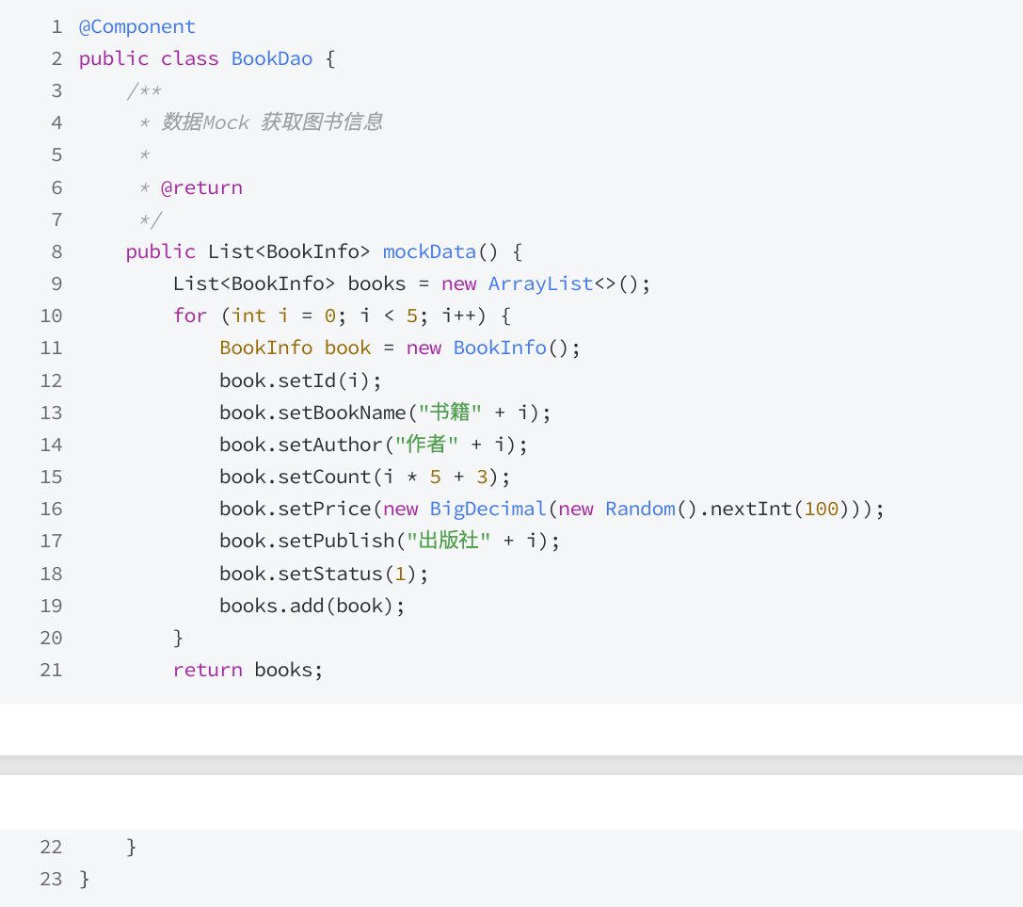Click Random on line 16
1023x907 pixels.
click(x=641, y=509)
